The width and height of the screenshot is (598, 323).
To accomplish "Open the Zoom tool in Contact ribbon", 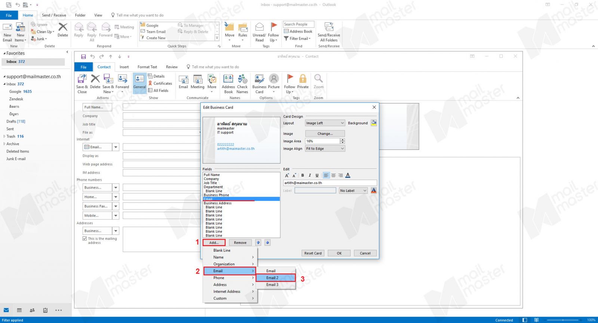I will (x=319, y=81).
